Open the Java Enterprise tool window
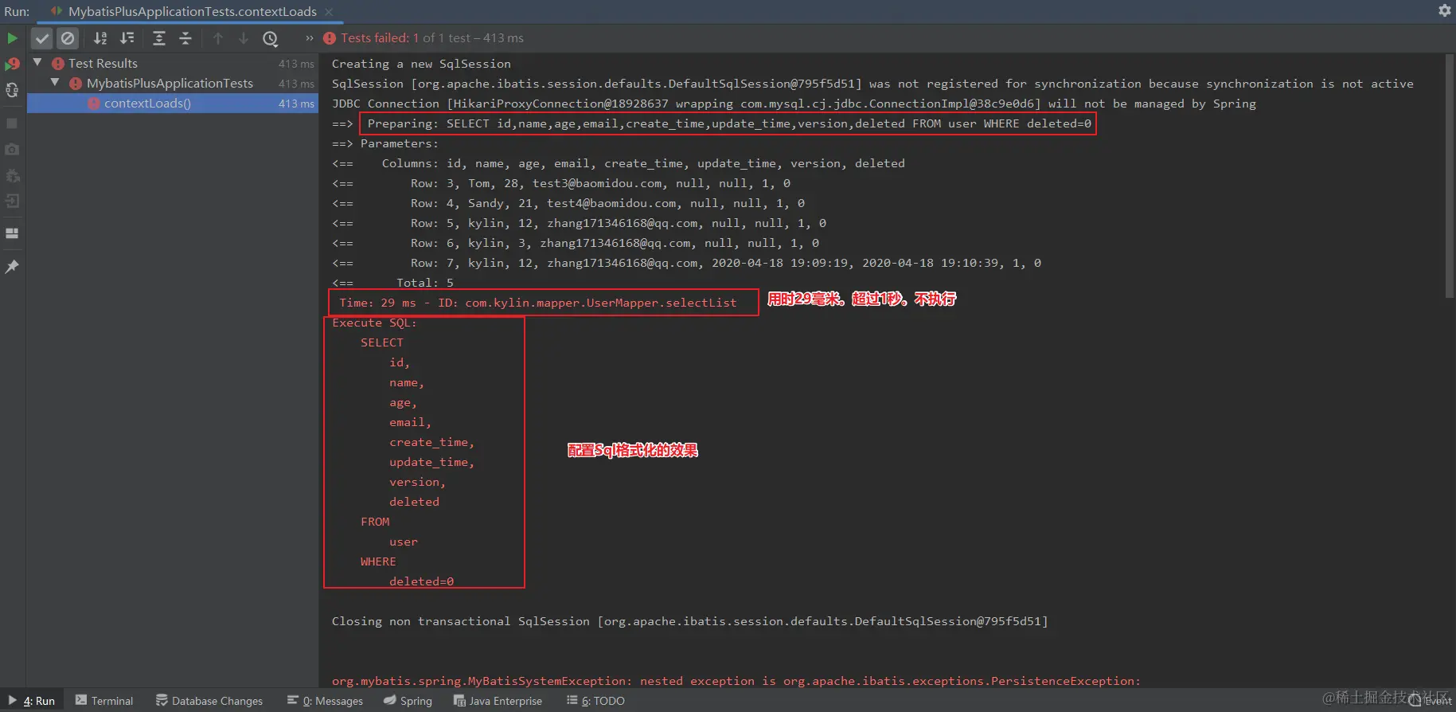This screenshot has width=1456, height=712. click(498, 701)
